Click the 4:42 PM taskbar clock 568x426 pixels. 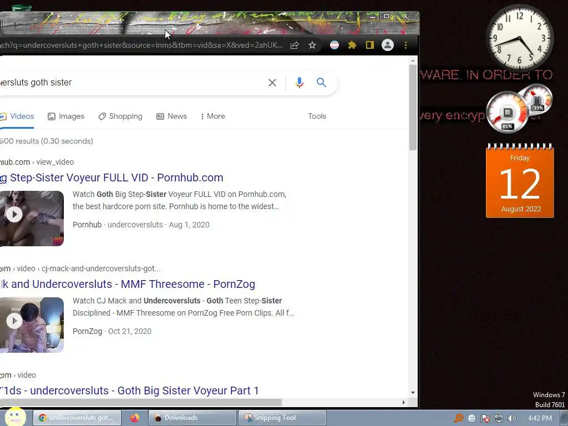[x=540, y=418]
